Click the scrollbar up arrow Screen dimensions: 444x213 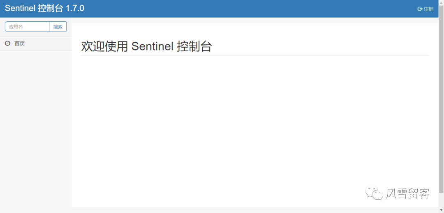pyautogui.click(x=441, y=2)
